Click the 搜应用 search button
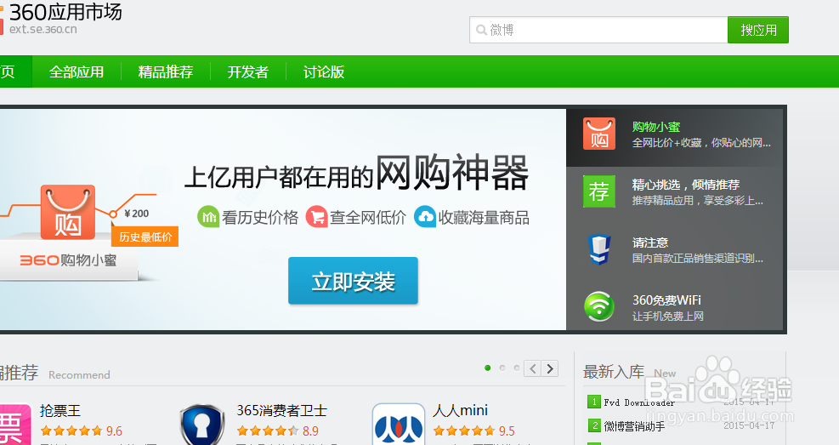The width and height of the screenshot is (839, 445). [x=757, y=30]
